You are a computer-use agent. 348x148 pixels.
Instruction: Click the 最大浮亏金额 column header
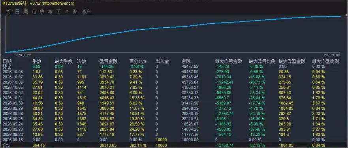[x=228, y=61]
